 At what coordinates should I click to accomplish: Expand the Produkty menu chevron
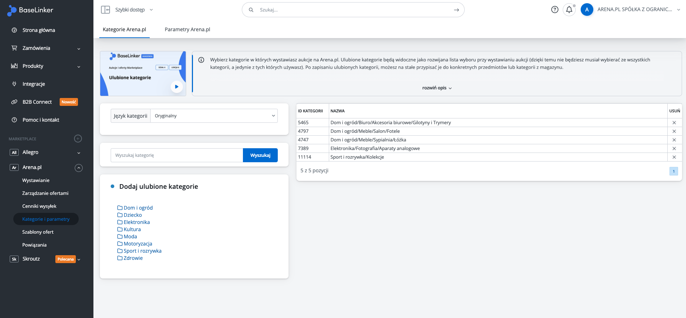(x=79, y=67)
